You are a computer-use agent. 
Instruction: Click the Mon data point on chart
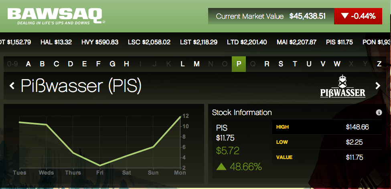[x=180, y=116]
